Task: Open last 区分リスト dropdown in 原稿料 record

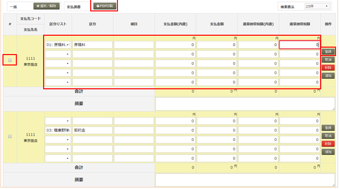Action: click(x=58, y=82)
